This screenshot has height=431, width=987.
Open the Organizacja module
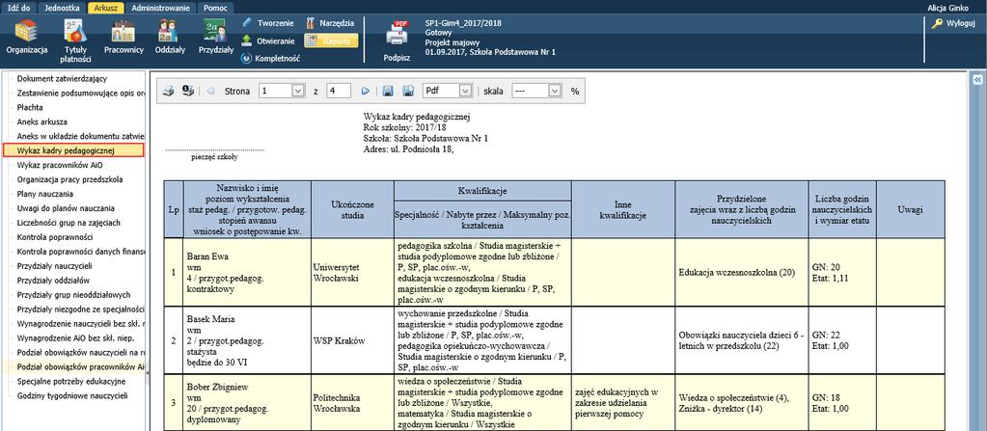[27, 38]
